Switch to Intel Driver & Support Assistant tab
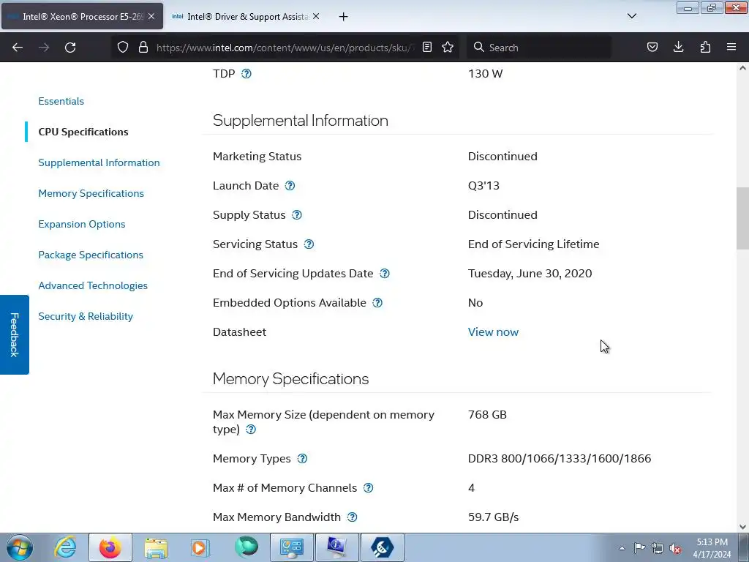 click(246, 17)
